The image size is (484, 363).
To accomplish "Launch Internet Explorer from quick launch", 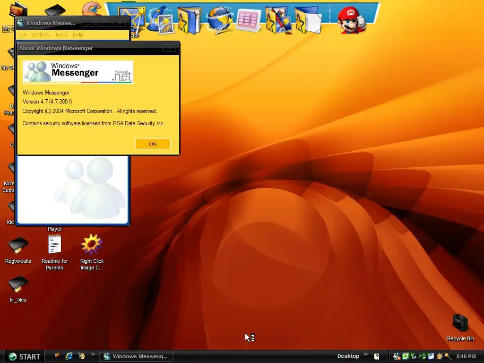I will [x=69, y=356].
